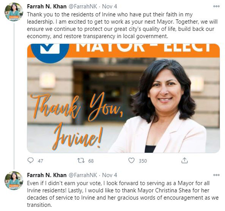Open Nov 4 timestamp of second tweet

pyautogui.click(x=109, y=175)
